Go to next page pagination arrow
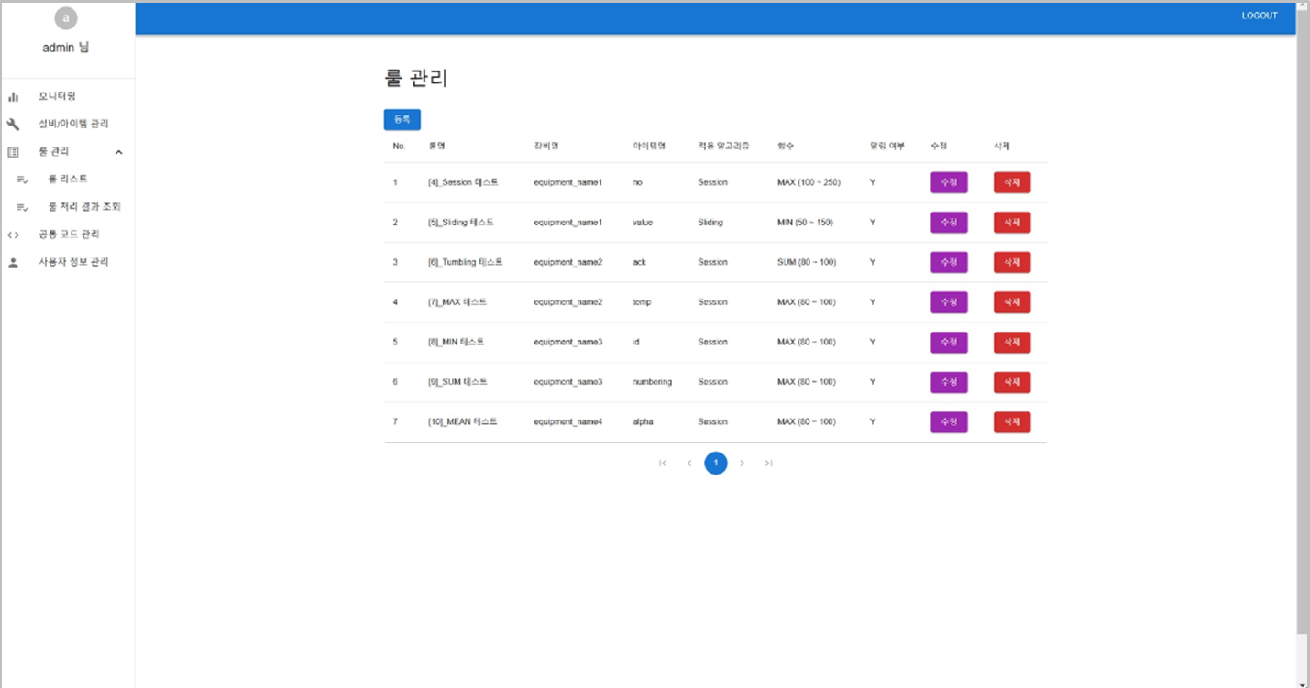The image size is (1310, 688). click(743, 464)
